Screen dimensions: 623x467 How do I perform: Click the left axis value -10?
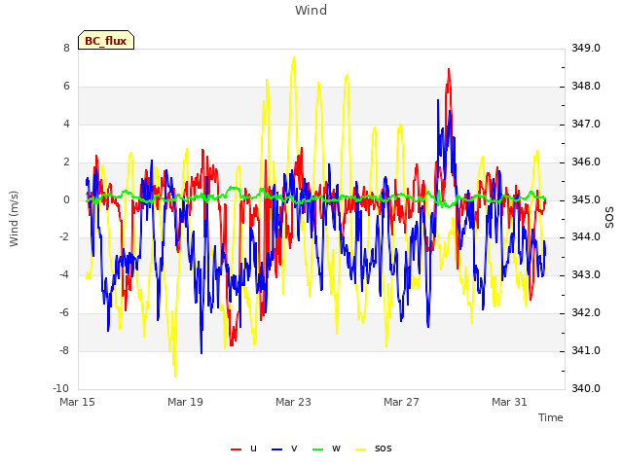coord(60,388)
